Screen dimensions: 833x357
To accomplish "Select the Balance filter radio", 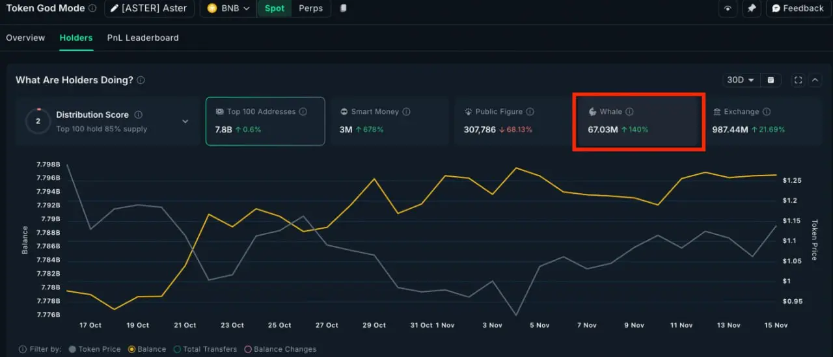I will 131,349.
